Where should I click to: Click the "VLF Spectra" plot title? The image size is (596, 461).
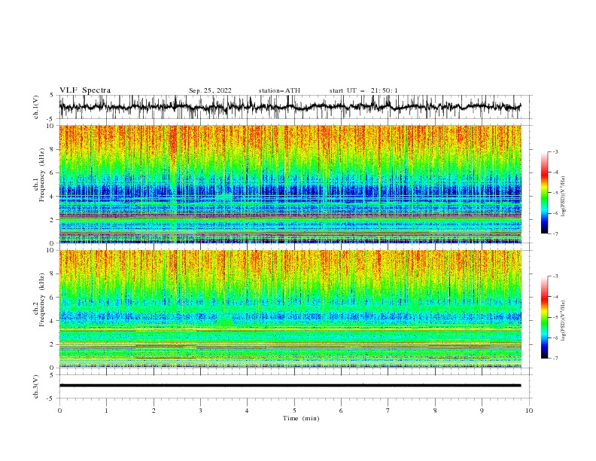click(85, 90)
